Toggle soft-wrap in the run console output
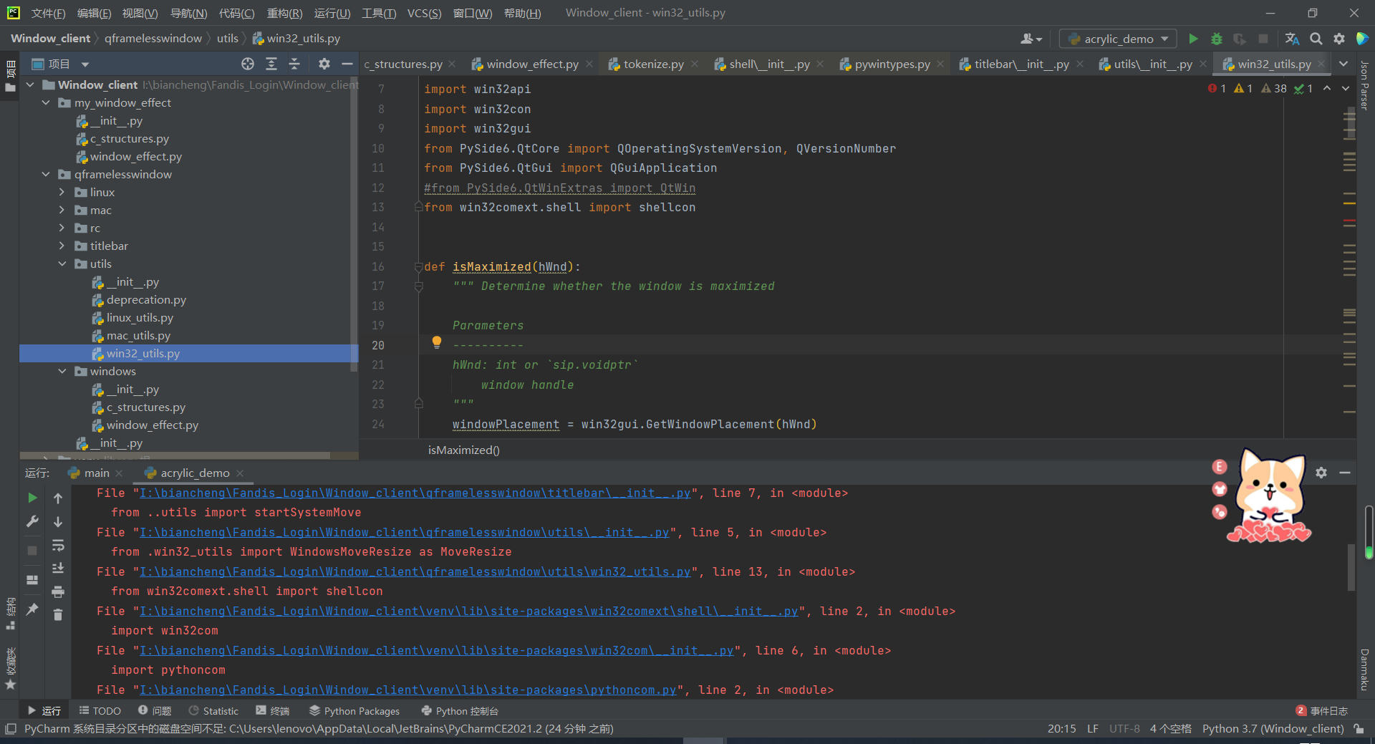Screen dimensions: 1375x744 click(x=58, y=546)
